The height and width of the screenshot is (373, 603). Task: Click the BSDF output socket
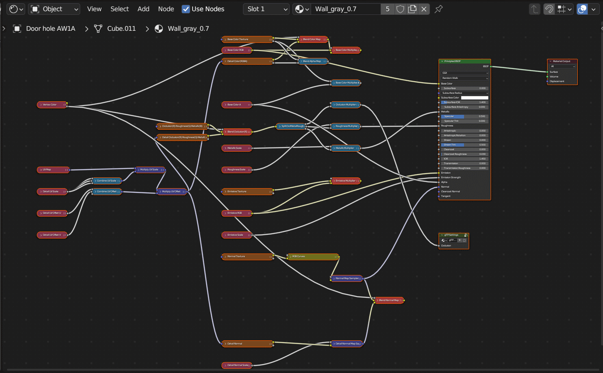point(491,66)
